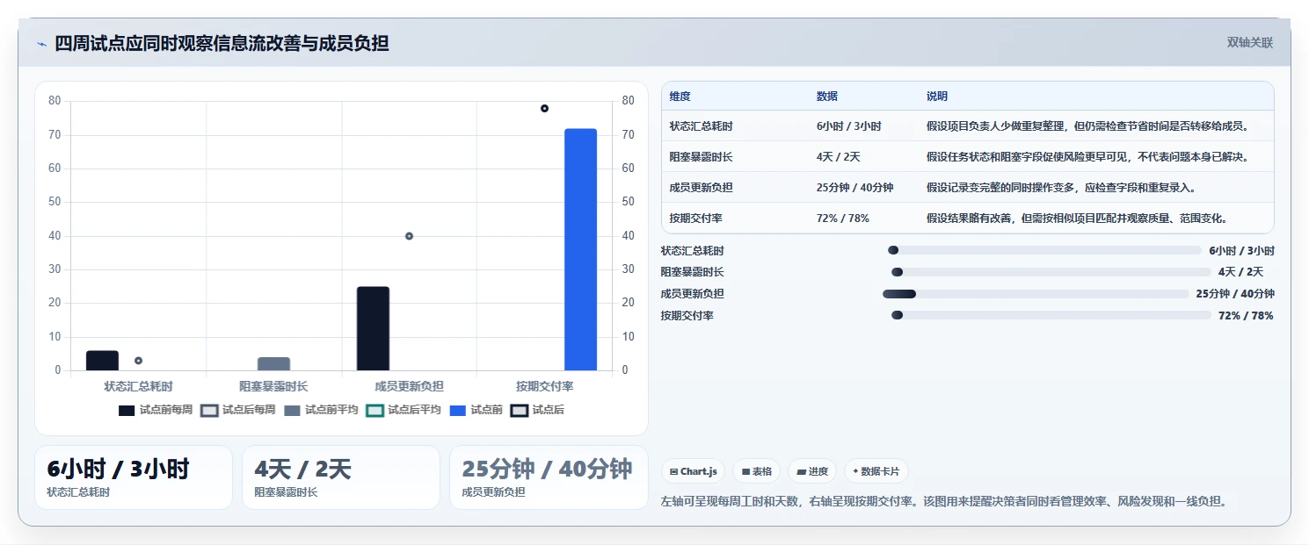Viewport: 1309px width, 545px height.
Task: Select the Chart.js chip
Action: (694, 471)
